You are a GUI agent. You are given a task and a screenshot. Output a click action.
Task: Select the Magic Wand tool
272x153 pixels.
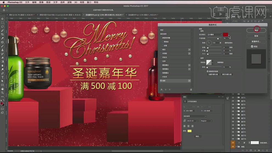coord(2,30)
